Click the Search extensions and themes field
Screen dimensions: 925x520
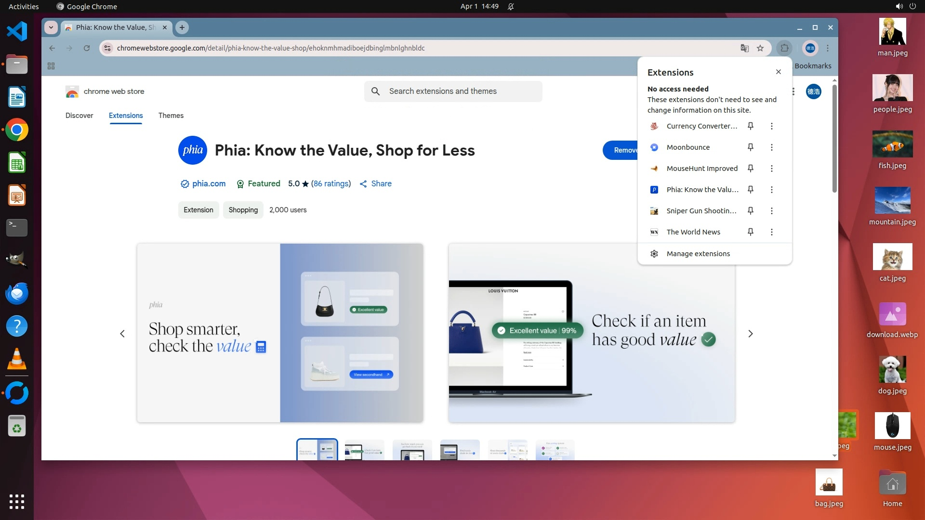[x=453, y=91]
